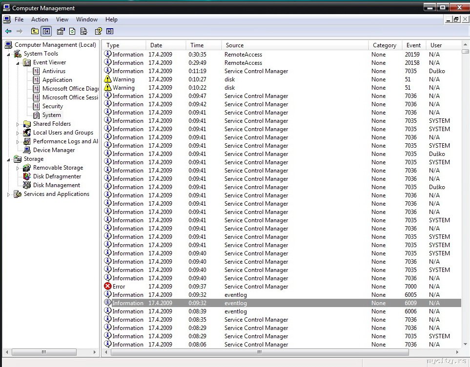This screenshot has width=470, height=367.
Task: Select Disk Defragmenter in the Storage tree
Action: click(57, 176)
